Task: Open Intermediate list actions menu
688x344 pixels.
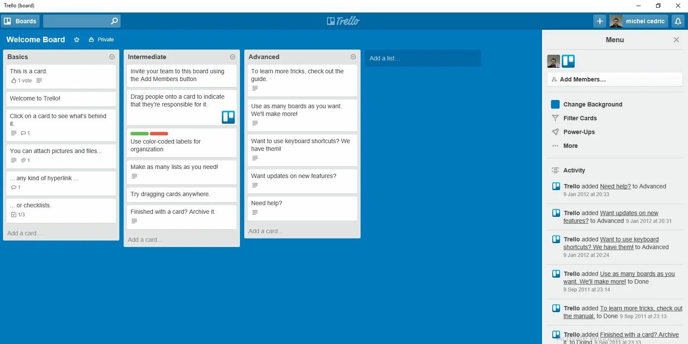Action: click(x=233, y=57)
